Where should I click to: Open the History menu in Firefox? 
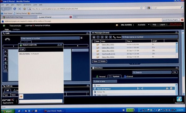(19, 5)
